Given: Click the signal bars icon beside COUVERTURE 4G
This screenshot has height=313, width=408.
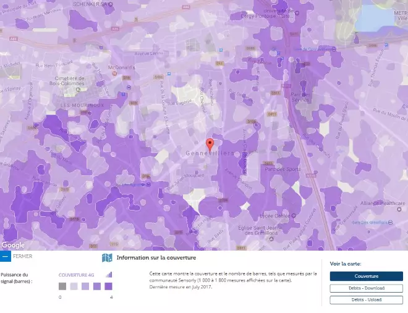Looking at the screenshot, I should click(109, 275).
